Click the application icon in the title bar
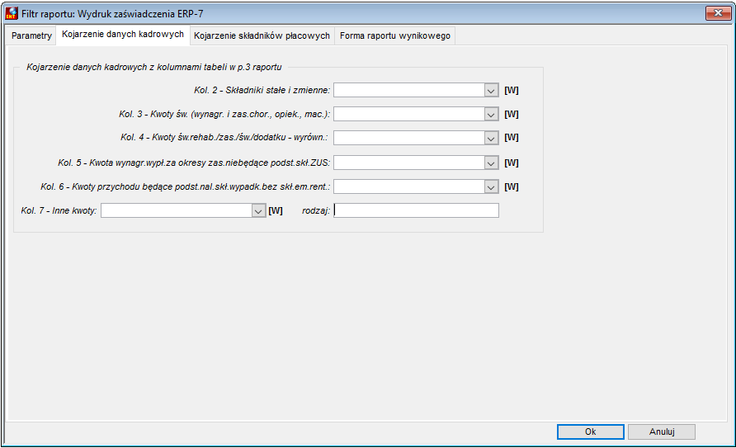This screenshot has width=736, height=448. (x=12, y=13)
